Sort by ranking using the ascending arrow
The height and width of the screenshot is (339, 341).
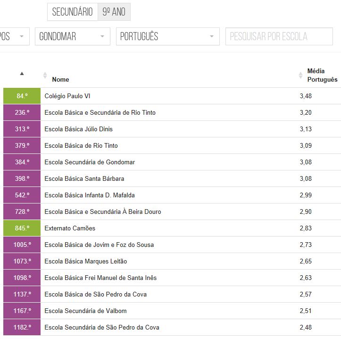coord(22,74)
